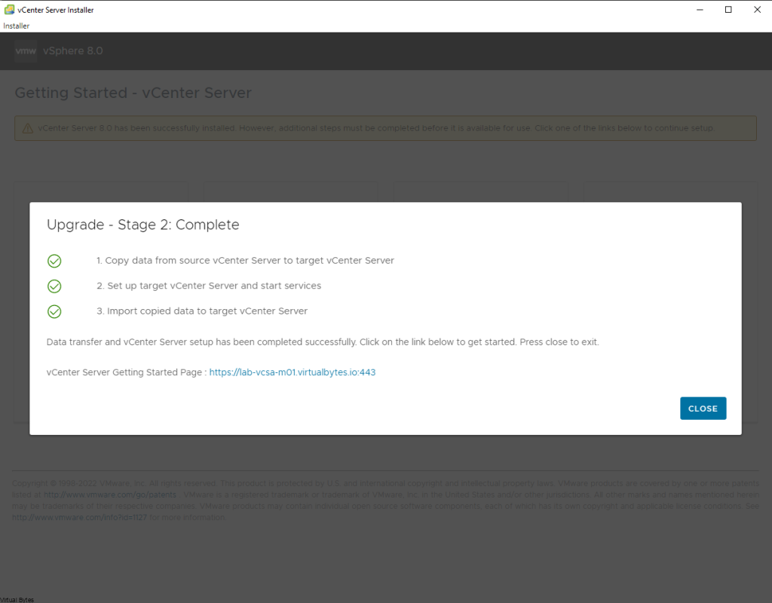
Task: Maximize the vCenter Server Installer window
Action: pyautogui.click(x=728, y=10)
